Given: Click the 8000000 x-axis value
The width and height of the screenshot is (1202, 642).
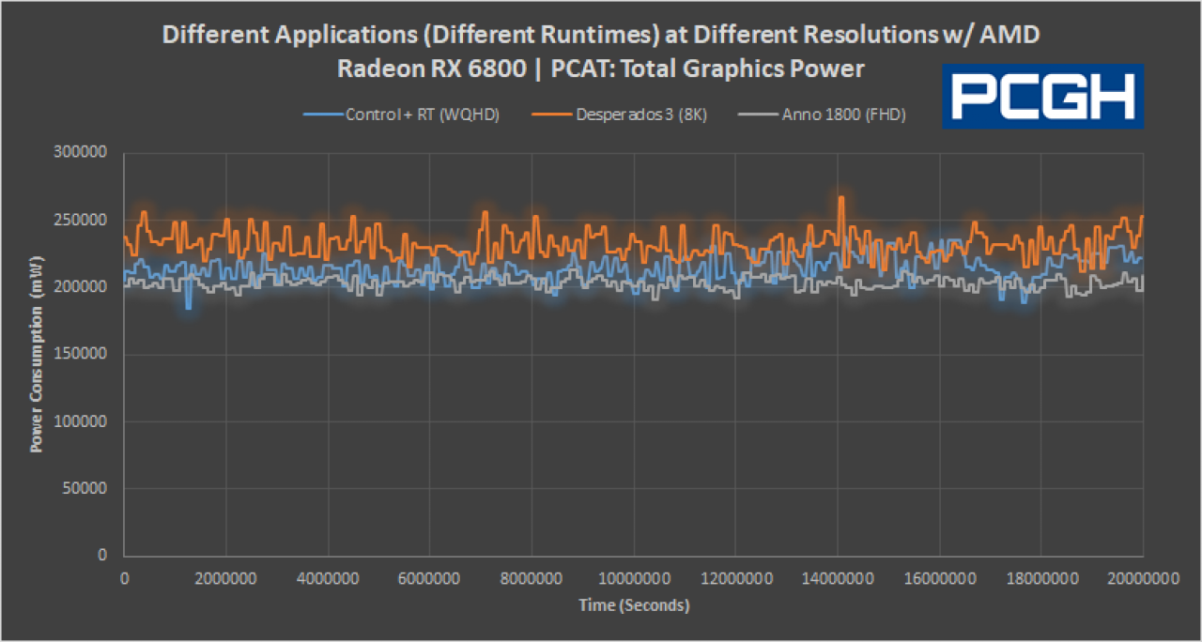Looking at the screenshot, I should coord(532,580).
